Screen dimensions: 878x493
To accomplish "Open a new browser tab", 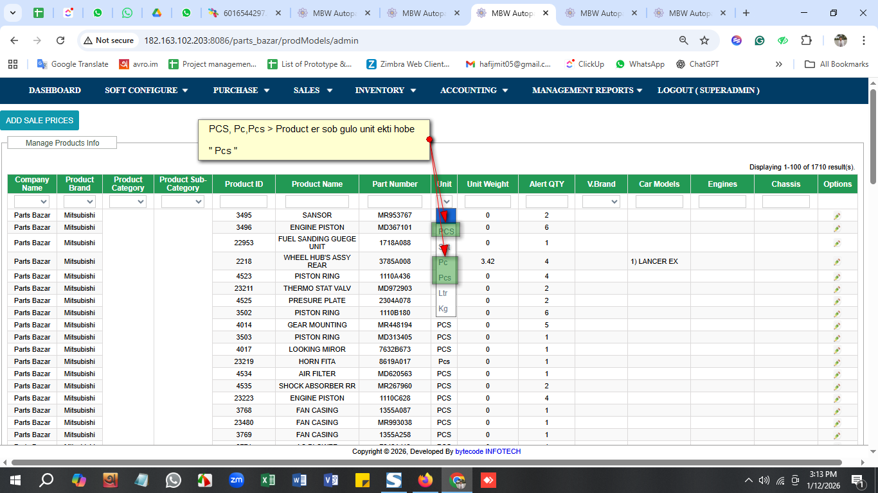I will point(746,13).
